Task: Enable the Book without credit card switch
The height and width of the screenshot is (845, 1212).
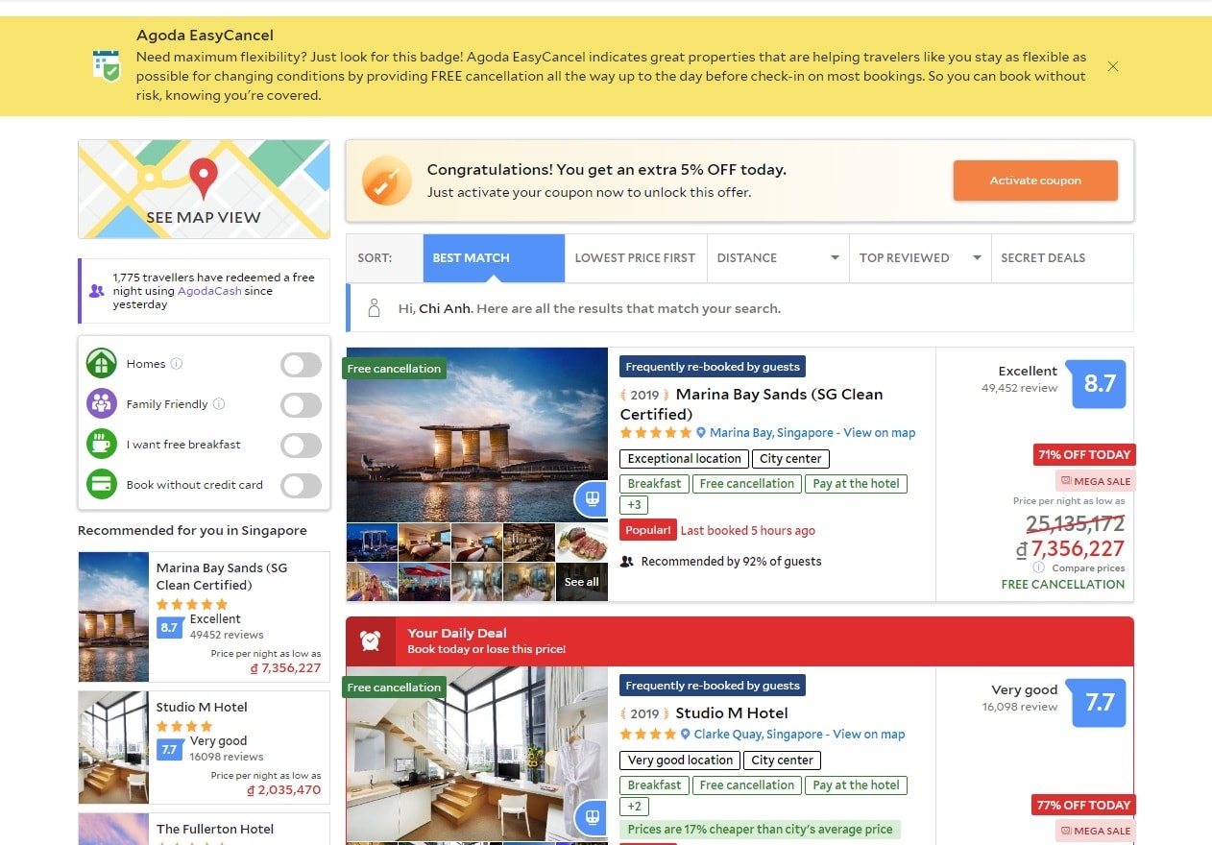Action: tap(301, 485)
